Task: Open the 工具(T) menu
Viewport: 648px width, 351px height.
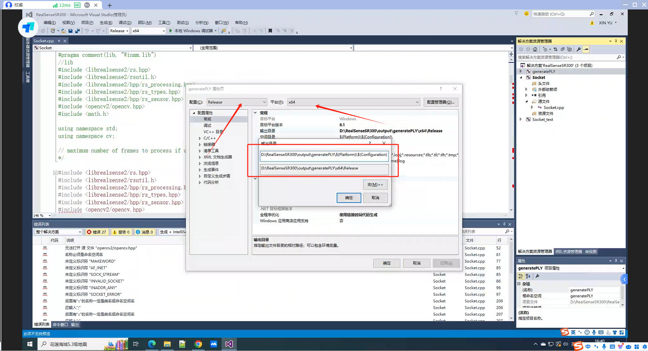Action: (x=164, y=23)
